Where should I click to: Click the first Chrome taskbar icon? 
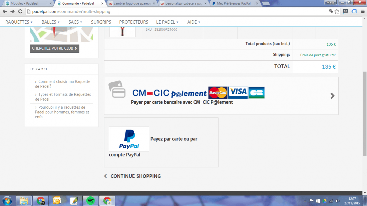pyautogui.click(x=40, y=201)
